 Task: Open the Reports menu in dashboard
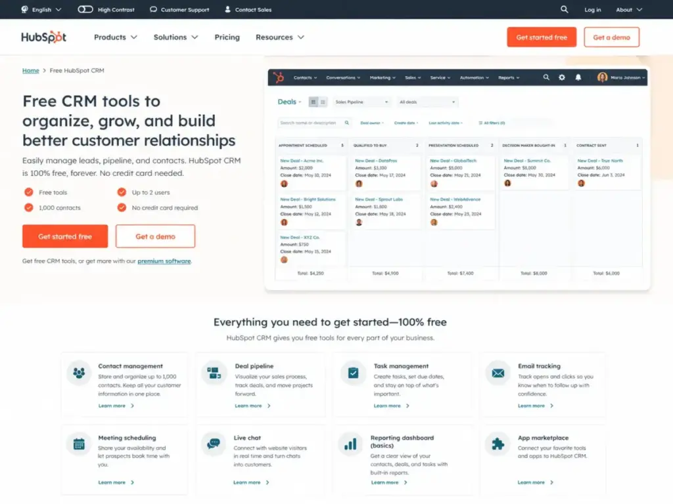(x=509, y=77)
